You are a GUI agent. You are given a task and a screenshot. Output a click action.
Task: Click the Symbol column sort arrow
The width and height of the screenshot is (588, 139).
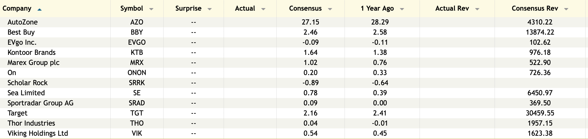[151, 9]
